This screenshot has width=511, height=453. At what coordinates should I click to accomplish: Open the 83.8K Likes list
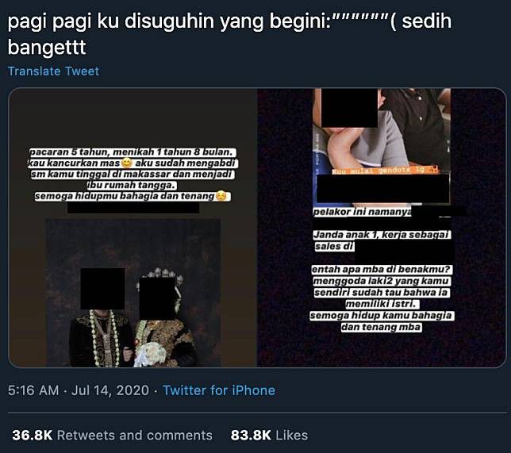269,435
